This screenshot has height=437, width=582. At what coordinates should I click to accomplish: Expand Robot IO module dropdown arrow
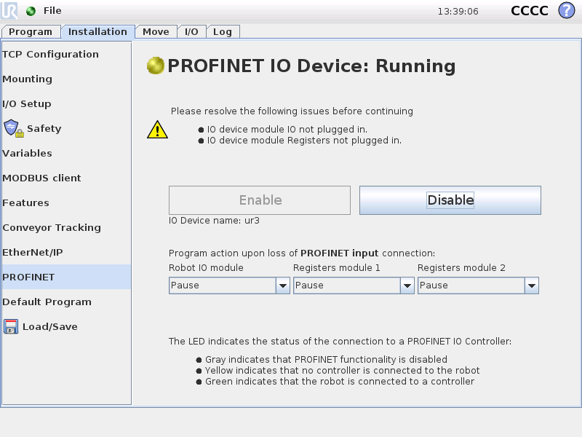click(283, 286)
